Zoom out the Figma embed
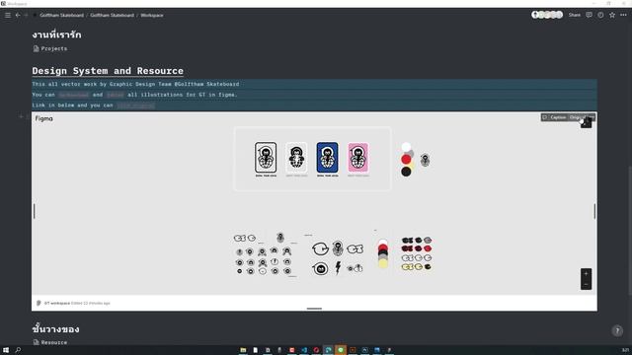The height and width of the screenshot is (355, 632). 586,284
